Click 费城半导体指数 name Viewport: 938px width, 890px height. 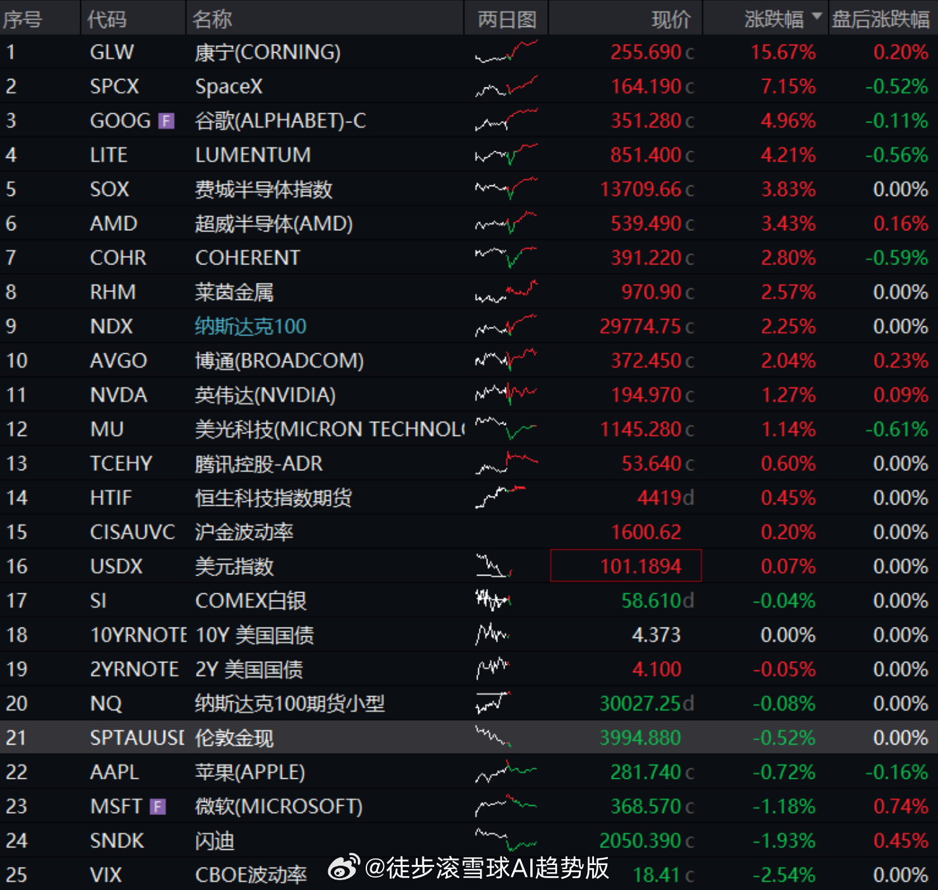pos(264,189)
